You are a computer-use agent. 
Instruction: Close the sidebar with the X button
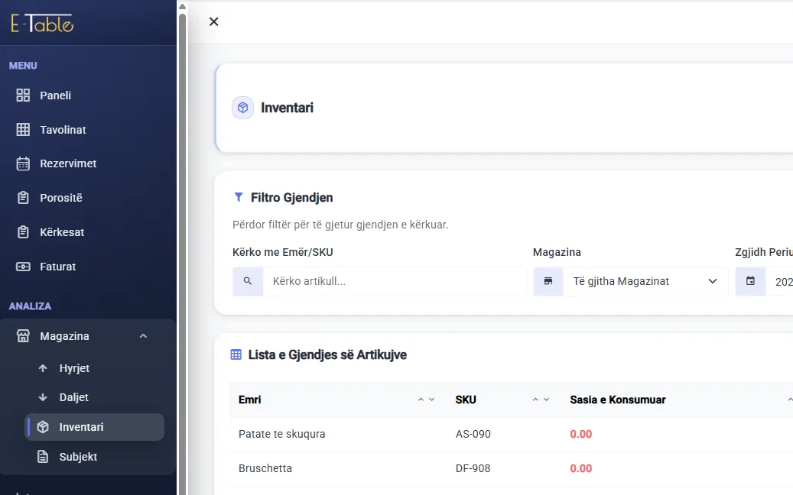pos(214,21)
